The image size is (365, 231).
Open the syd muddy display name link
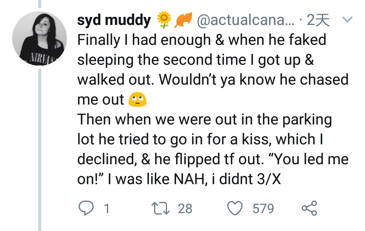click(x=114, y=21)
